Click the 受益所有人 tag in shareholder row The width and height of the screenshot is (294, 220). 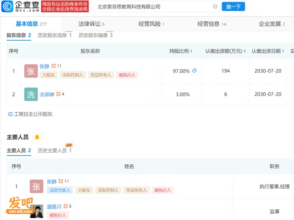[x=101, y=75]
